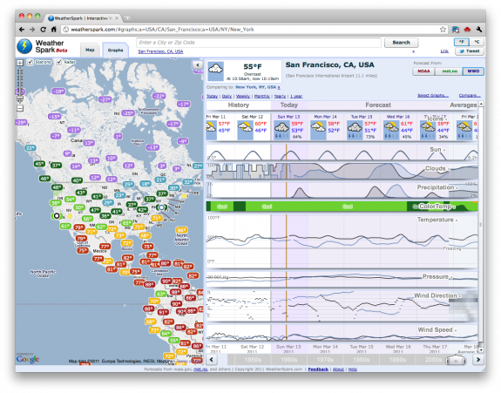Viewport: 501px width, 393px height.
Task: Select the Yearly time range link
Action: pos(280,96)
